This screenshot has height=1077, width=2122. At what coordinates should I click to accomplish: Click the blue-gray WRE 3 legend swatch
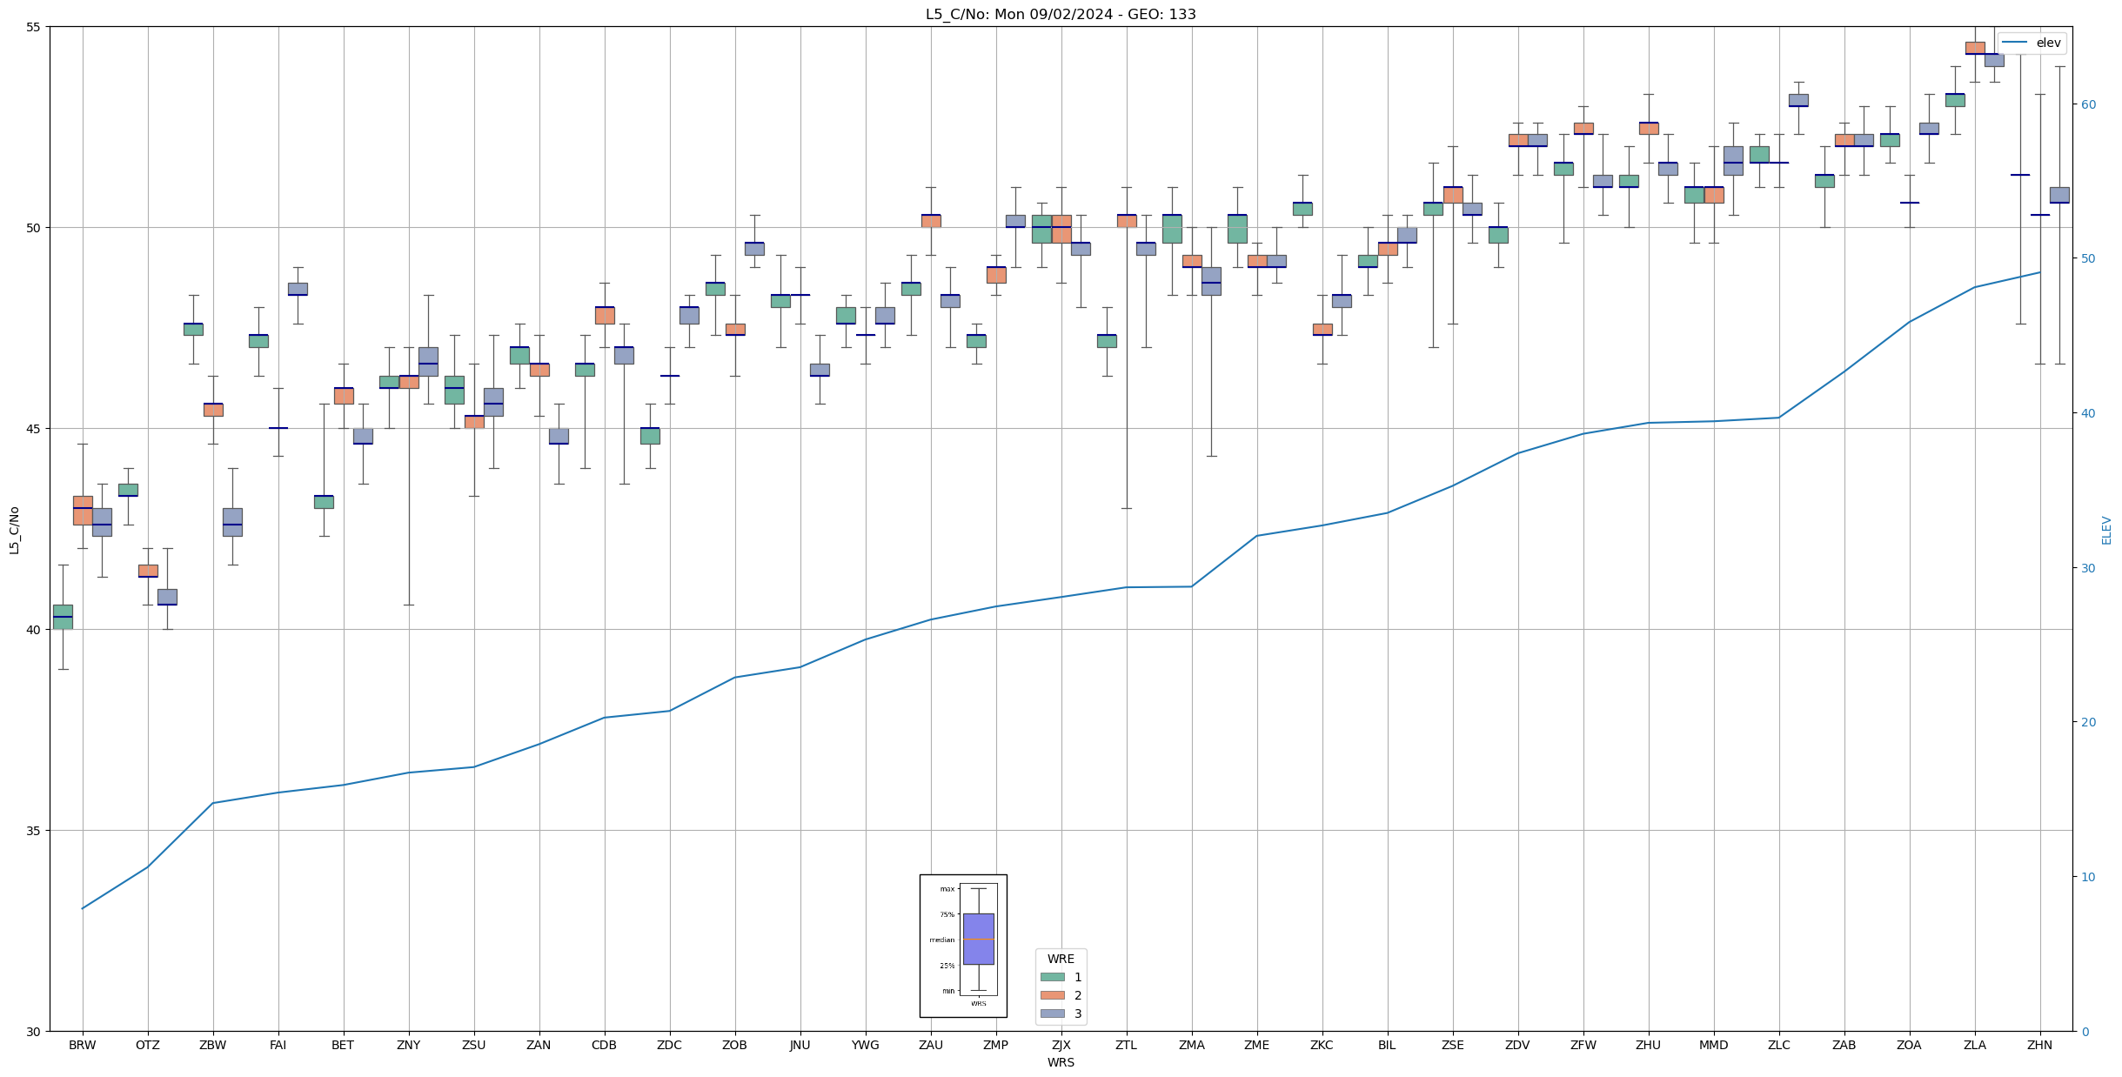[x=1052, y=1013]
